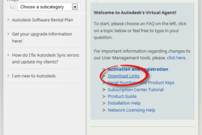Open the Activation and Registration topic
The width and height of the screenshot is (202, 135).
(x=138, y=69)
